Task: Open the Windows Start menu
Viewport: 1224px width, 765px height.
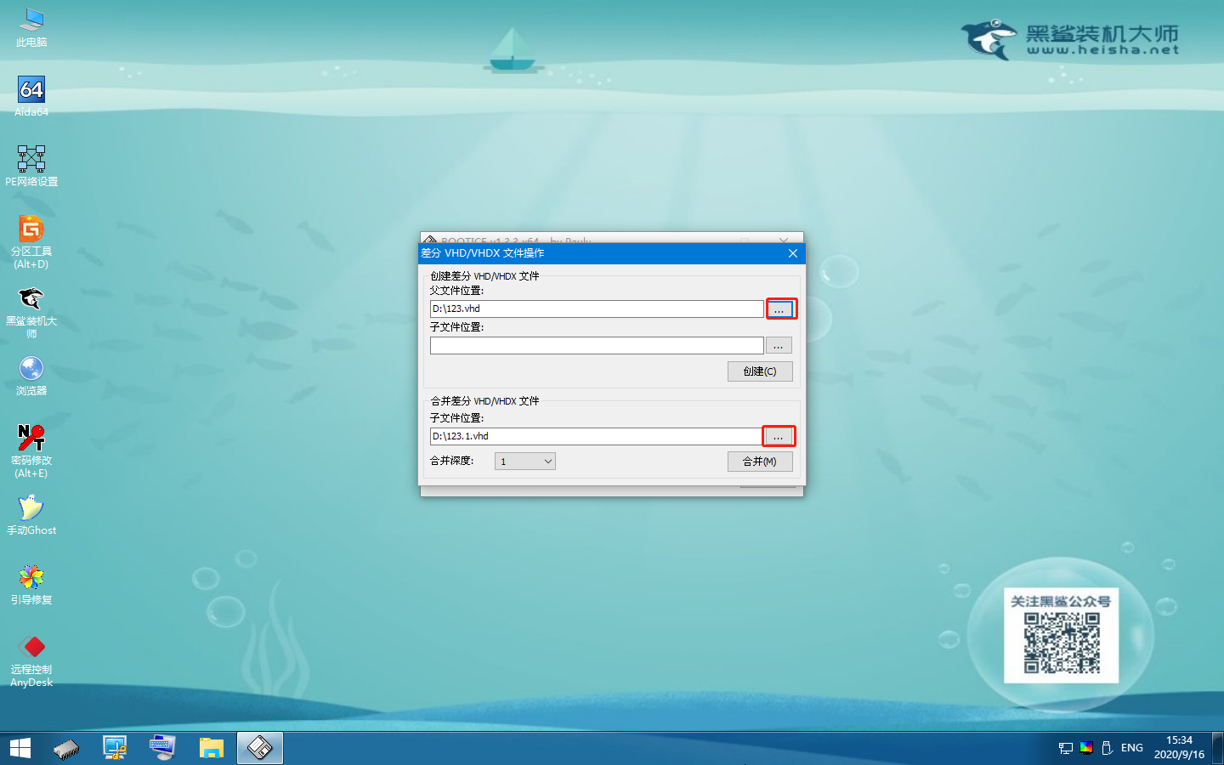Action: coord(20,748)
